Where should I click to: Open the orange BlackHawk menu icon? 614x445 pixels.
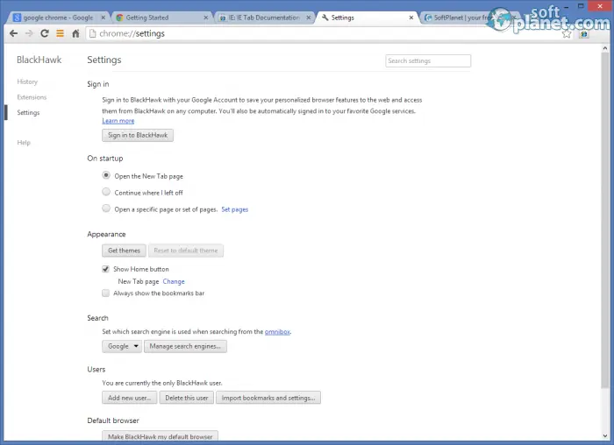60,33
